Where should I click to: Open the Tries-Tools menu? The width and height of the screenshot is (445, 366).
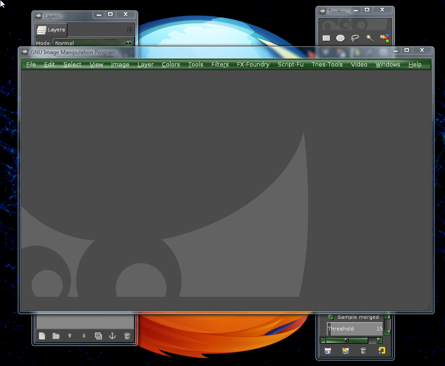[x=327, y=64]
